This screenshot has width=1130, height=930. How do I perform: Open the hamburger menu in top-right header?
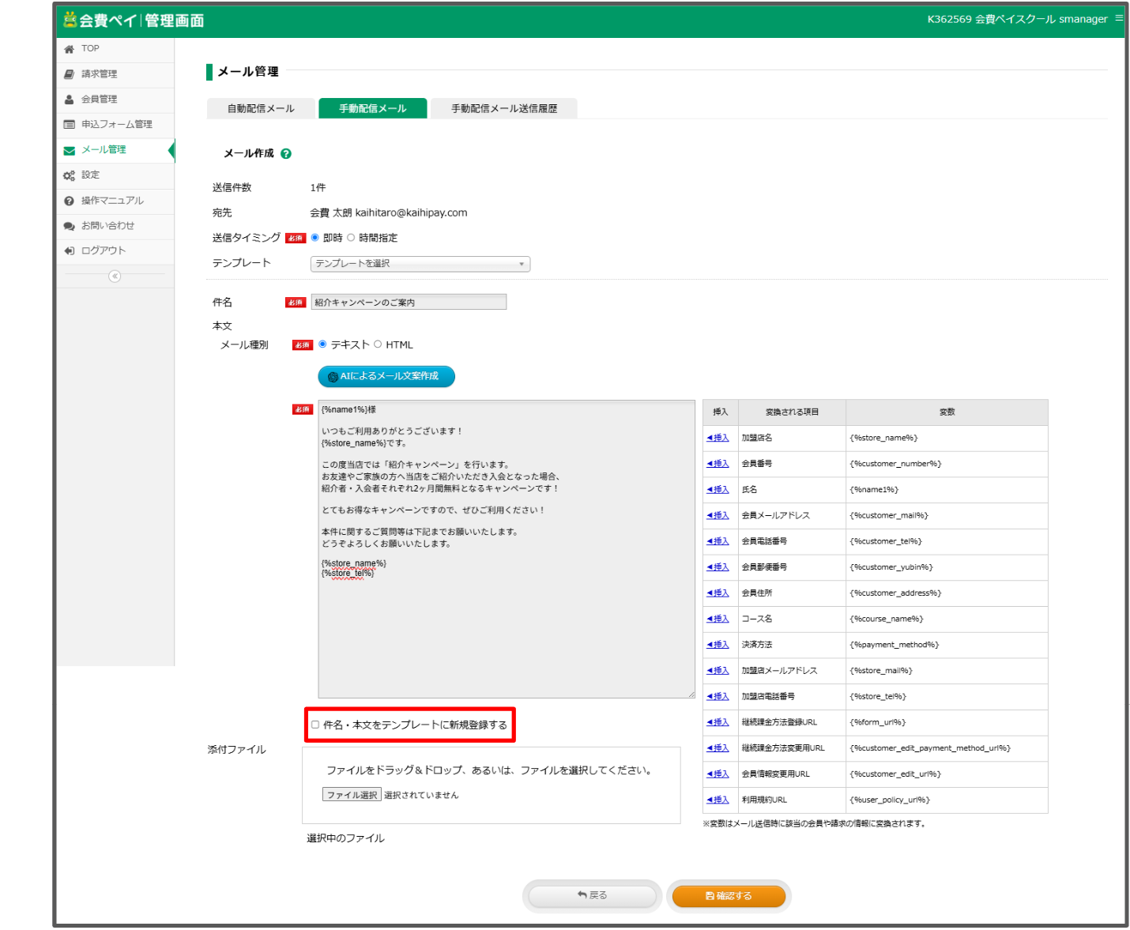(x=1119, y=18)
